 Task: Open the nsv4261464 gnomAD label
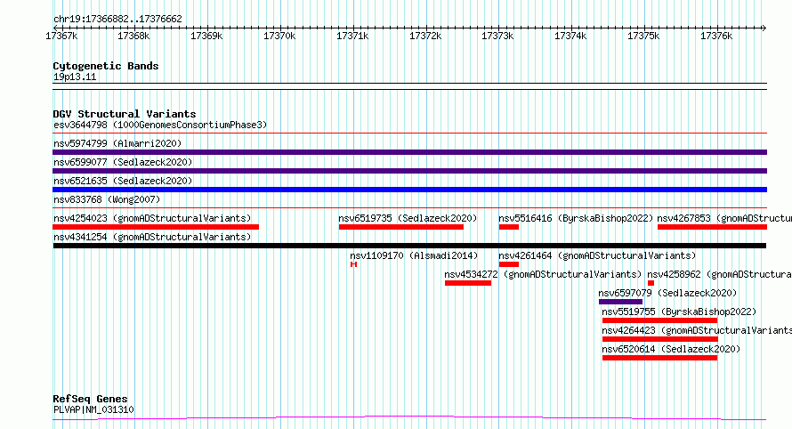(x=597, y=255)
